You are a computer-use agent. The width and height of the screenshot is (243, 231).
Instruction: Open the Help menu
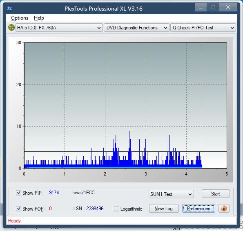[39, 18]
